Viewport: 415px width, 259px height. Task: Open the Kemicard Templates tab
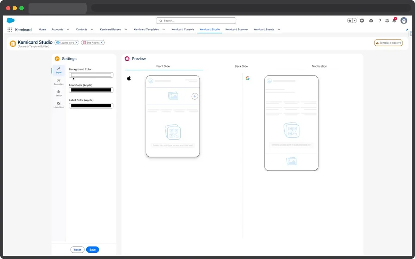(x=146, y=29)
